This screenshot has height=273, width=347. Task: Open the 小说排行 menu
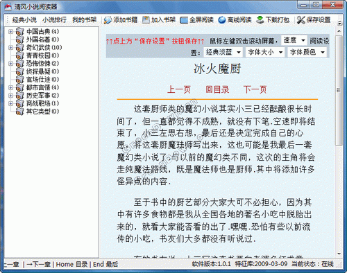click(54, 20)
